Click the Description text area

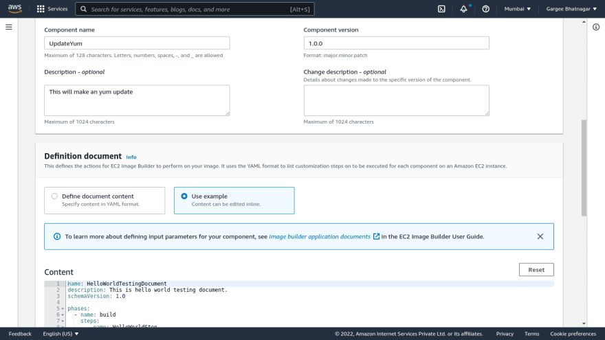pyautogui.click(x=137, y=100)
